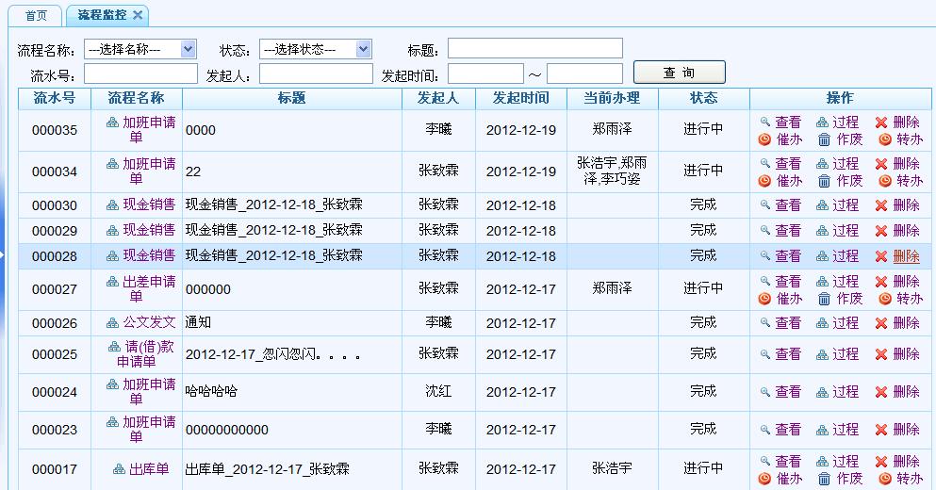Click the urge (催办) icon for row 000027

click(764, 299)
